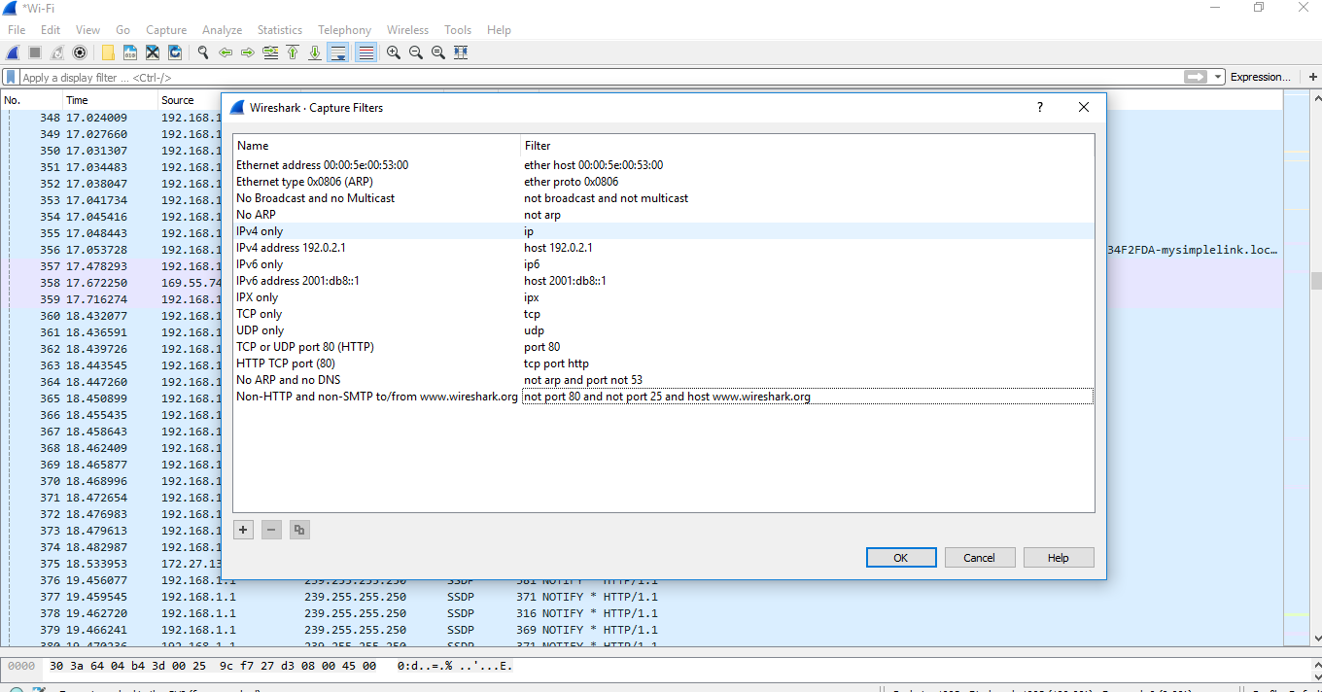Open the Telephony menu

point(345,30)
